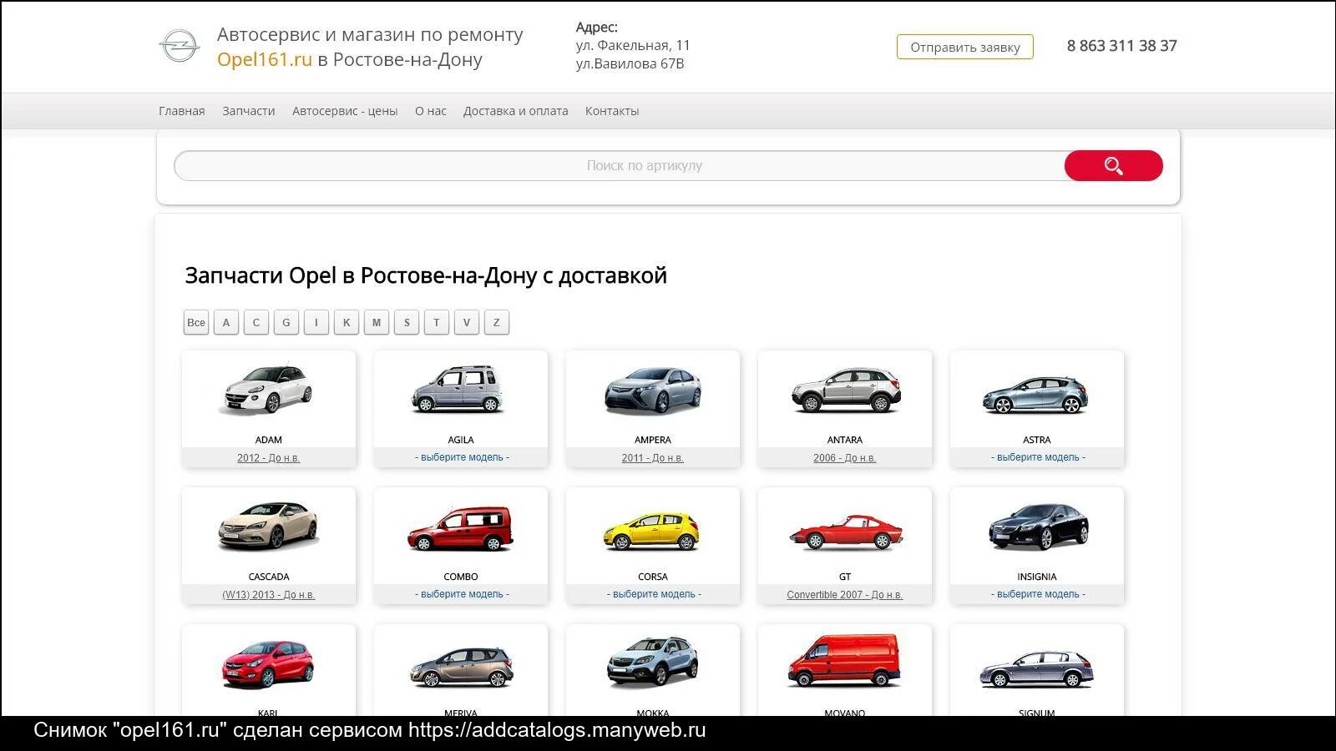Open О нас menu item
Viewport: 1336px width, 751px height.
[x=431, y=111]
